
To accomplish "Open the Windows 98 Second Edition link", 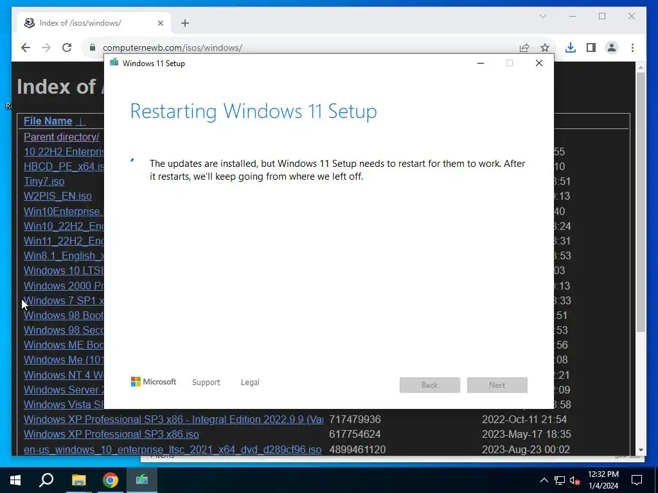I will click(64, 331).
